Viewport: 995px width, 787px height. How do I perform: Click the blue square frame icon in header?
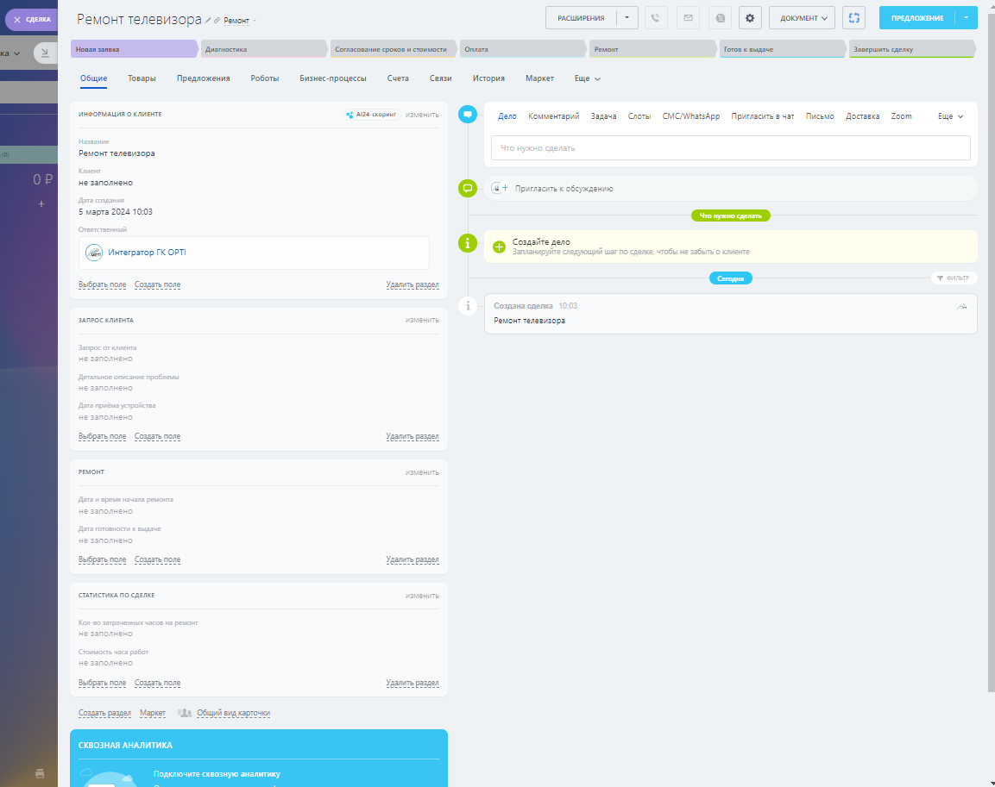pos(853,18)
